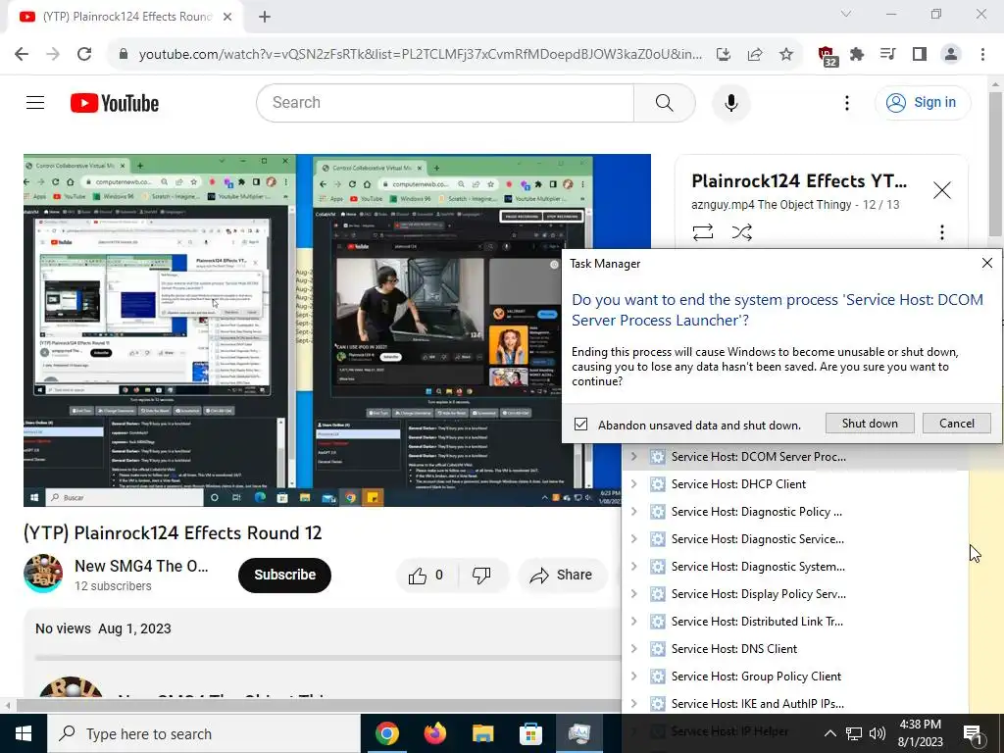Open Microsoft Store from the taskbar
Image resolution: width=1004 pixels, height=753 pixels.
[530, 733]
